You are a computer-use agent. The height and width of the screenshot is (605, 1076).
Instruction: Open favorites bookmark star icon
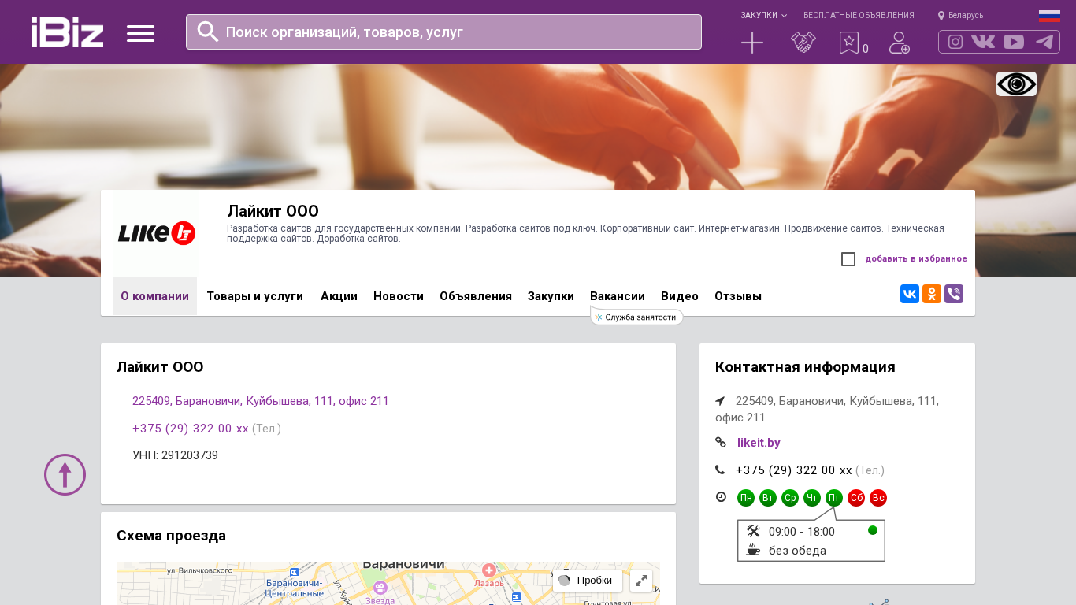[848, 43]
